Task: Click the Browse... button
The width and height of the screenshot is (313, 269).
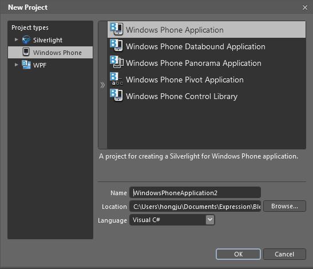Action: coord(284,206)
